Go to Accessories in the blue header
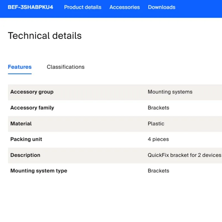The width and height of the screenshot is (222, 222). (125, 7)
